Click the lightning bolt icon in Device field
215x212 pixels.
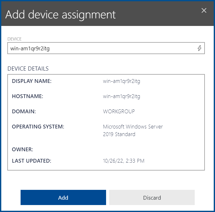pyautogui.click(x=199, y=48)
